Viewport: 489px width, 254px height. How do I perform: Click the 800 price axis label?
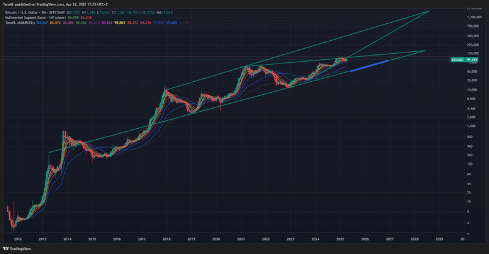tap(469, 137)
